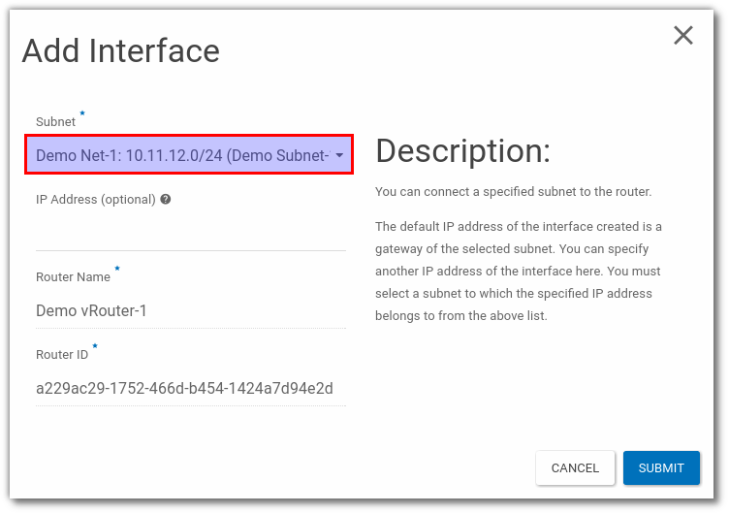The width and height of the screenshot is (729, 514).
Task: Click the required asterisk beside Router ID
Action: pyautogui.click(x=95, y=346)
